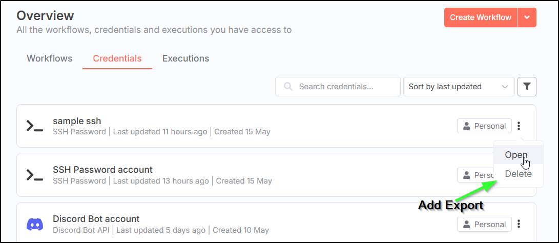This screenshot has height=243, width=559.
Task: Click the Personal badge on Discord Bot account
Action: coord(484,224)
